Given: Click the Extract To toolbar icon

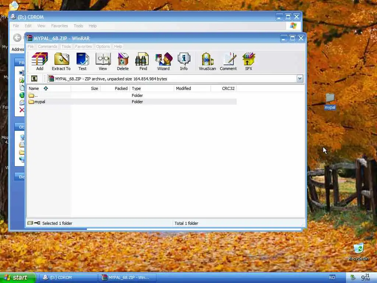Looking at the screenshot, I should click(61, 62).
